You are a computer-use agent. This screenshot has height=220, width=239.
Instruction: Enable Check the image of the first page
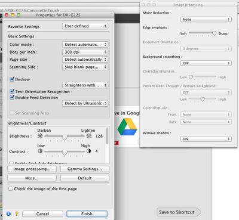[11, 188]
